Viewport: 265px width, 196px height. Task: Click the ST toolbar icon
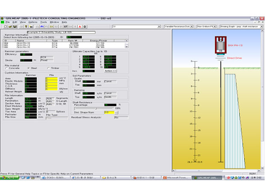click(x=66, y=27)
